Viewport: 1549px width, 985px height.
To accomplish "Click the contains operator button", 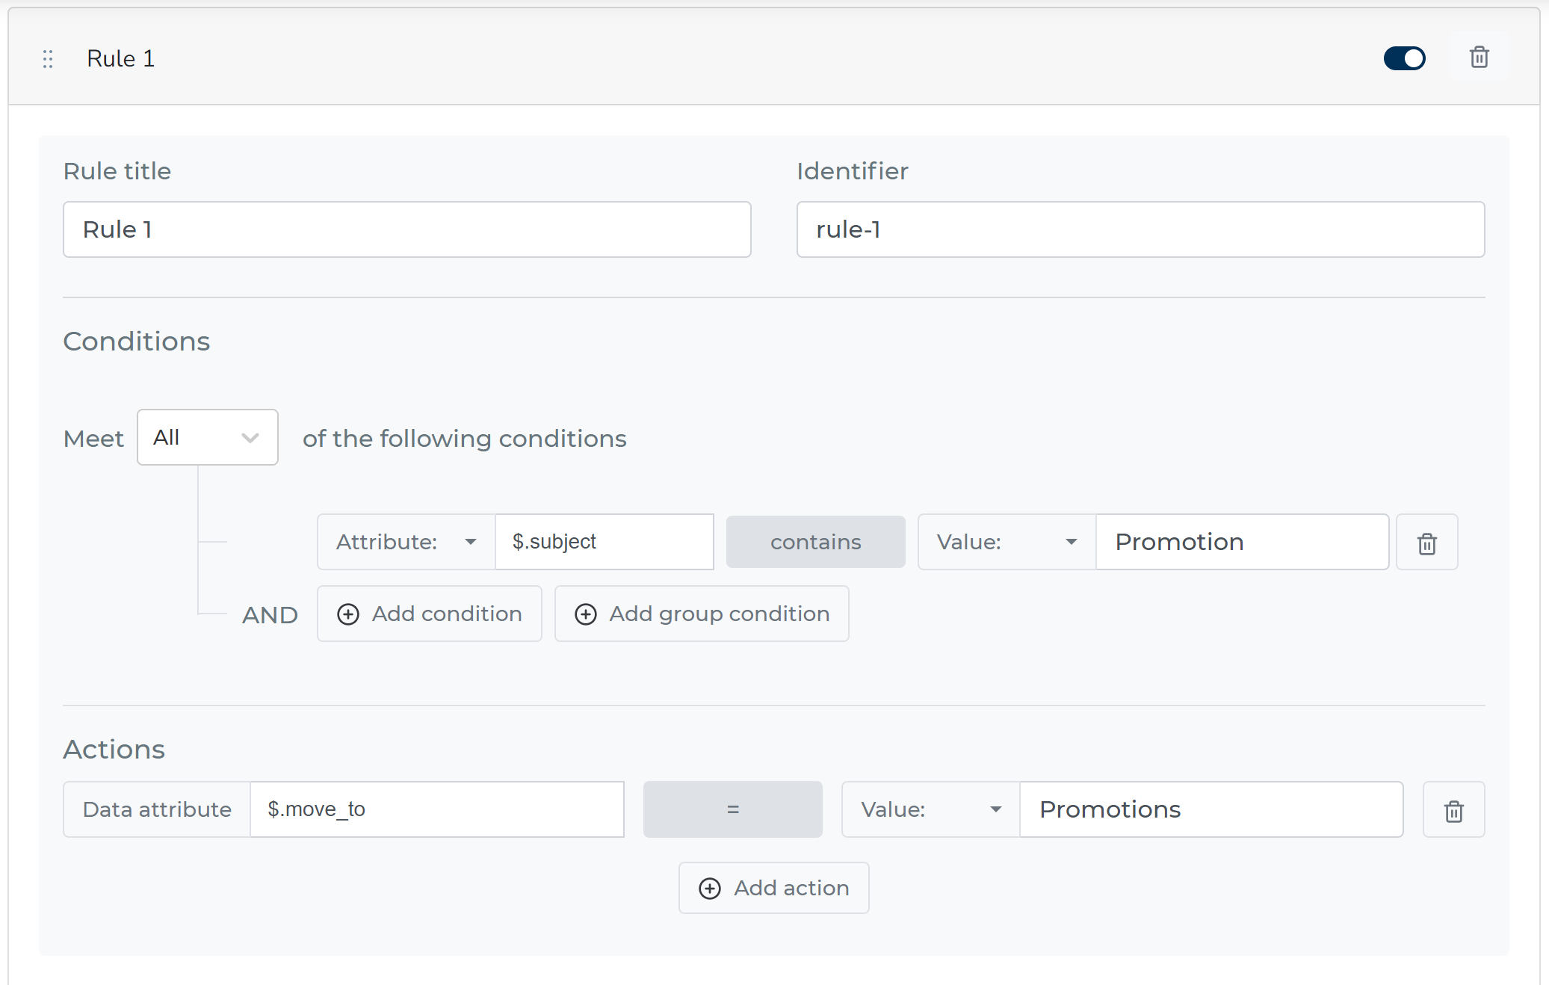I will pyautogui.click(x=815, y=543).
